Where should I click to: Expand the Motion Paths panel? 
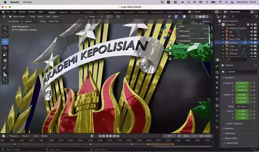click(x=231, y=138)
